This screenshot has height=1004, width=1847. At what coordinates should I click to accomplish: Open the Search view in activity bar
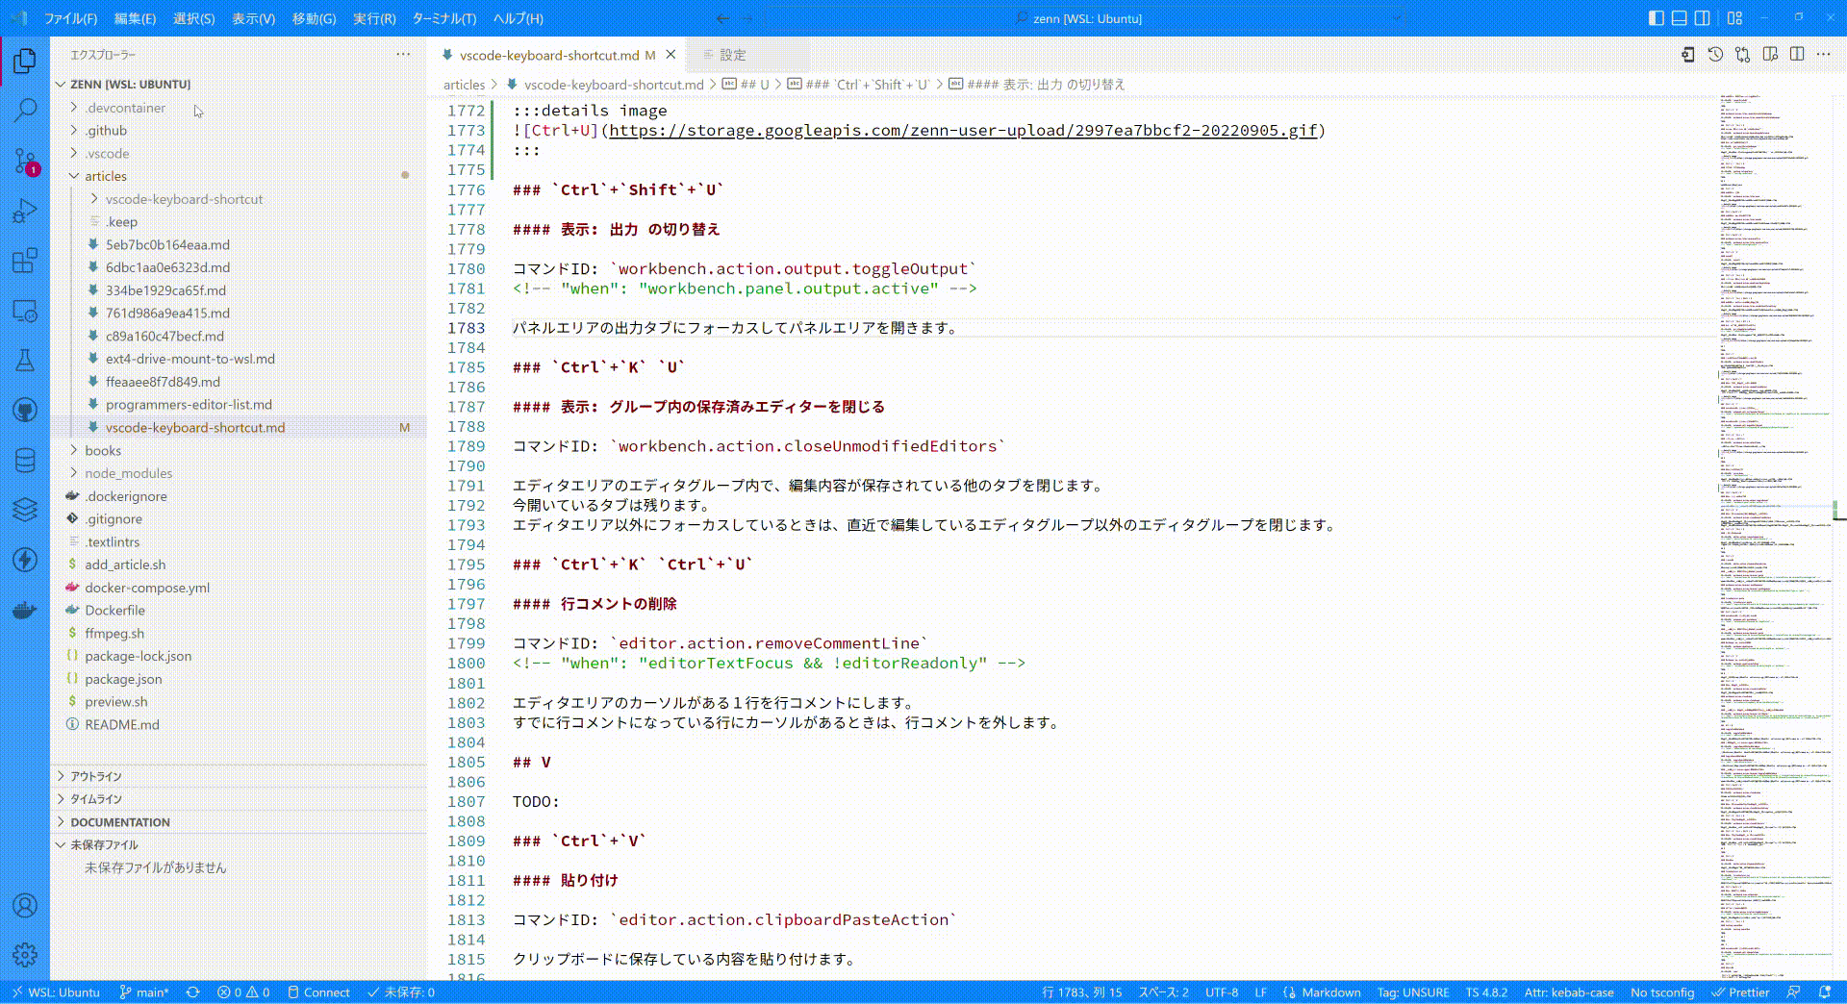(25, 111)
